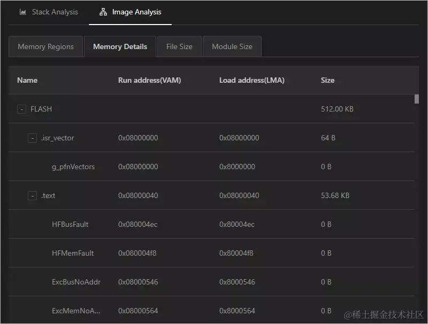Open the Memory Details tab
Viewport: 428px width, 324px height.
tap(120, 46)
